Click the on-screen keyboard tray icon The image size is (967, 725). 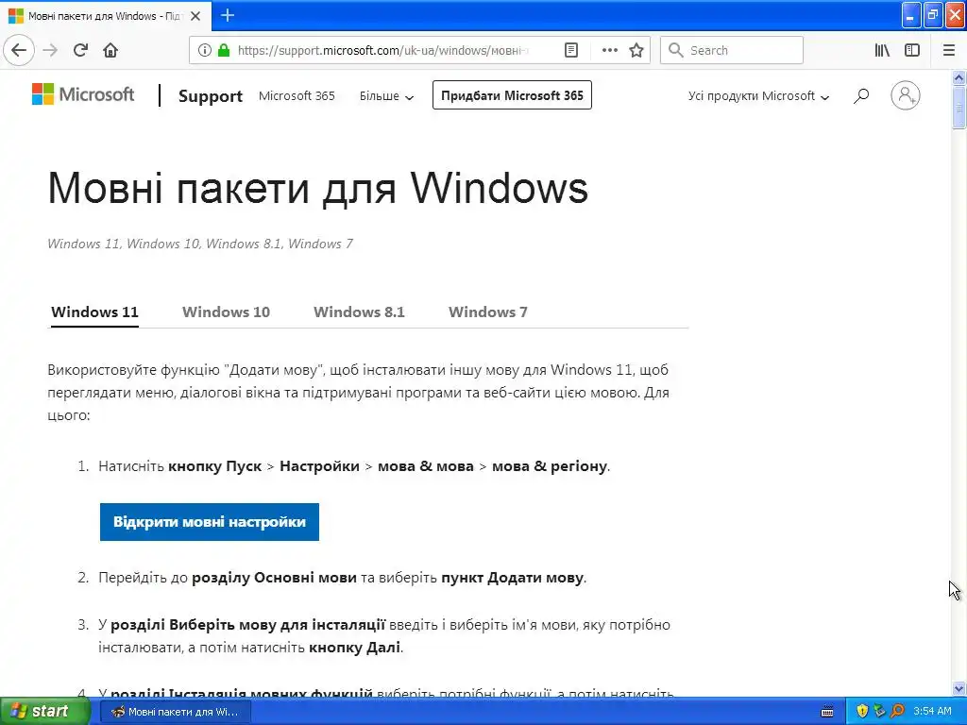(827, 712)
